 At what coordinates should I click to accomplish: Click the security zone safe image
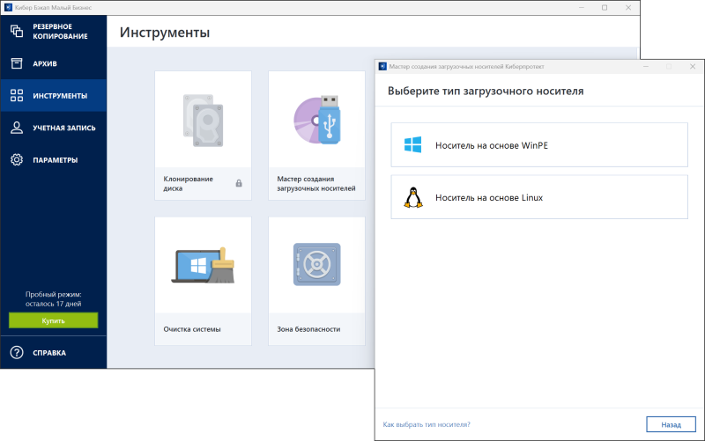click(x=316, y=265)
